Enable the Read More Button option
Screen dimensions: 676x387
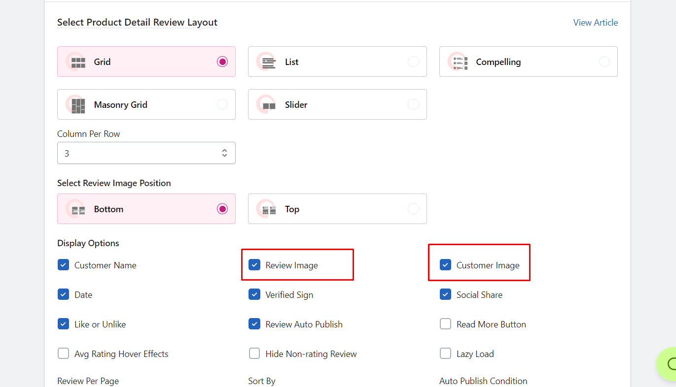click(x=445, y=324)
